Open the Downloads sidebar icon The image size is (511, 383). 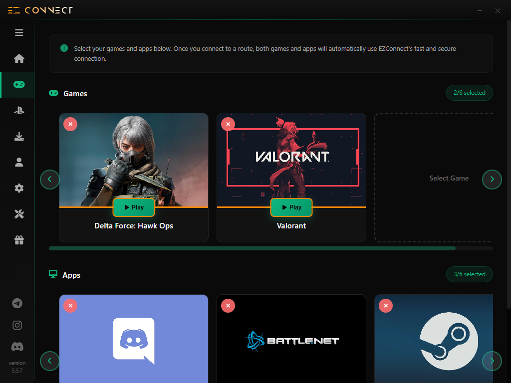(19, 137)
